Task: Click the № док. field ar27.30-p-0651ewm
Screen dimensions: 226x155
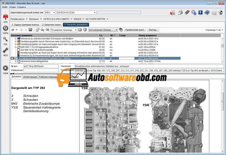Action: 41,66
